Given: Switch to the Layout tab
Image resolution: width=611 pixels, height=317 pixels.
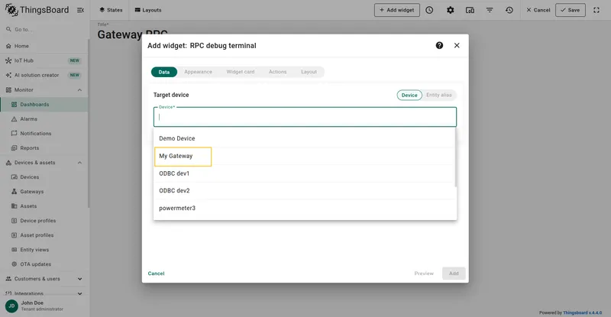Looking at the screenshot, I should click(309, 72).
